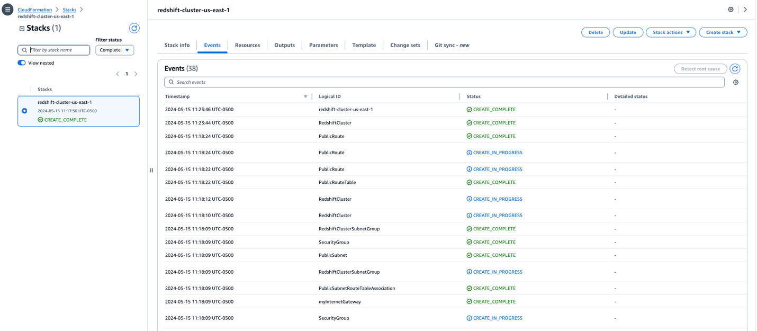This screenshot has width=757, height=331.
Task: Click the Detailed status column header
Action: pos(630,96)
